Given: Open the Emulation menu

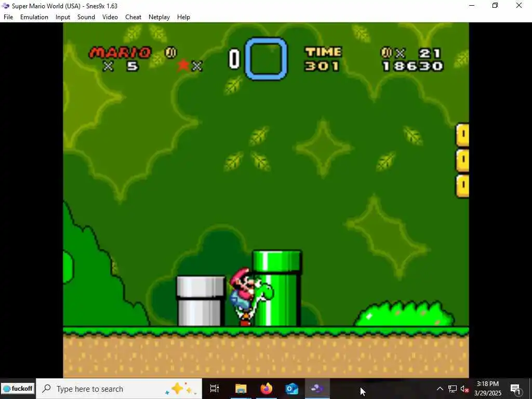Looking at the screenshot, I should [x=34, y=17].
